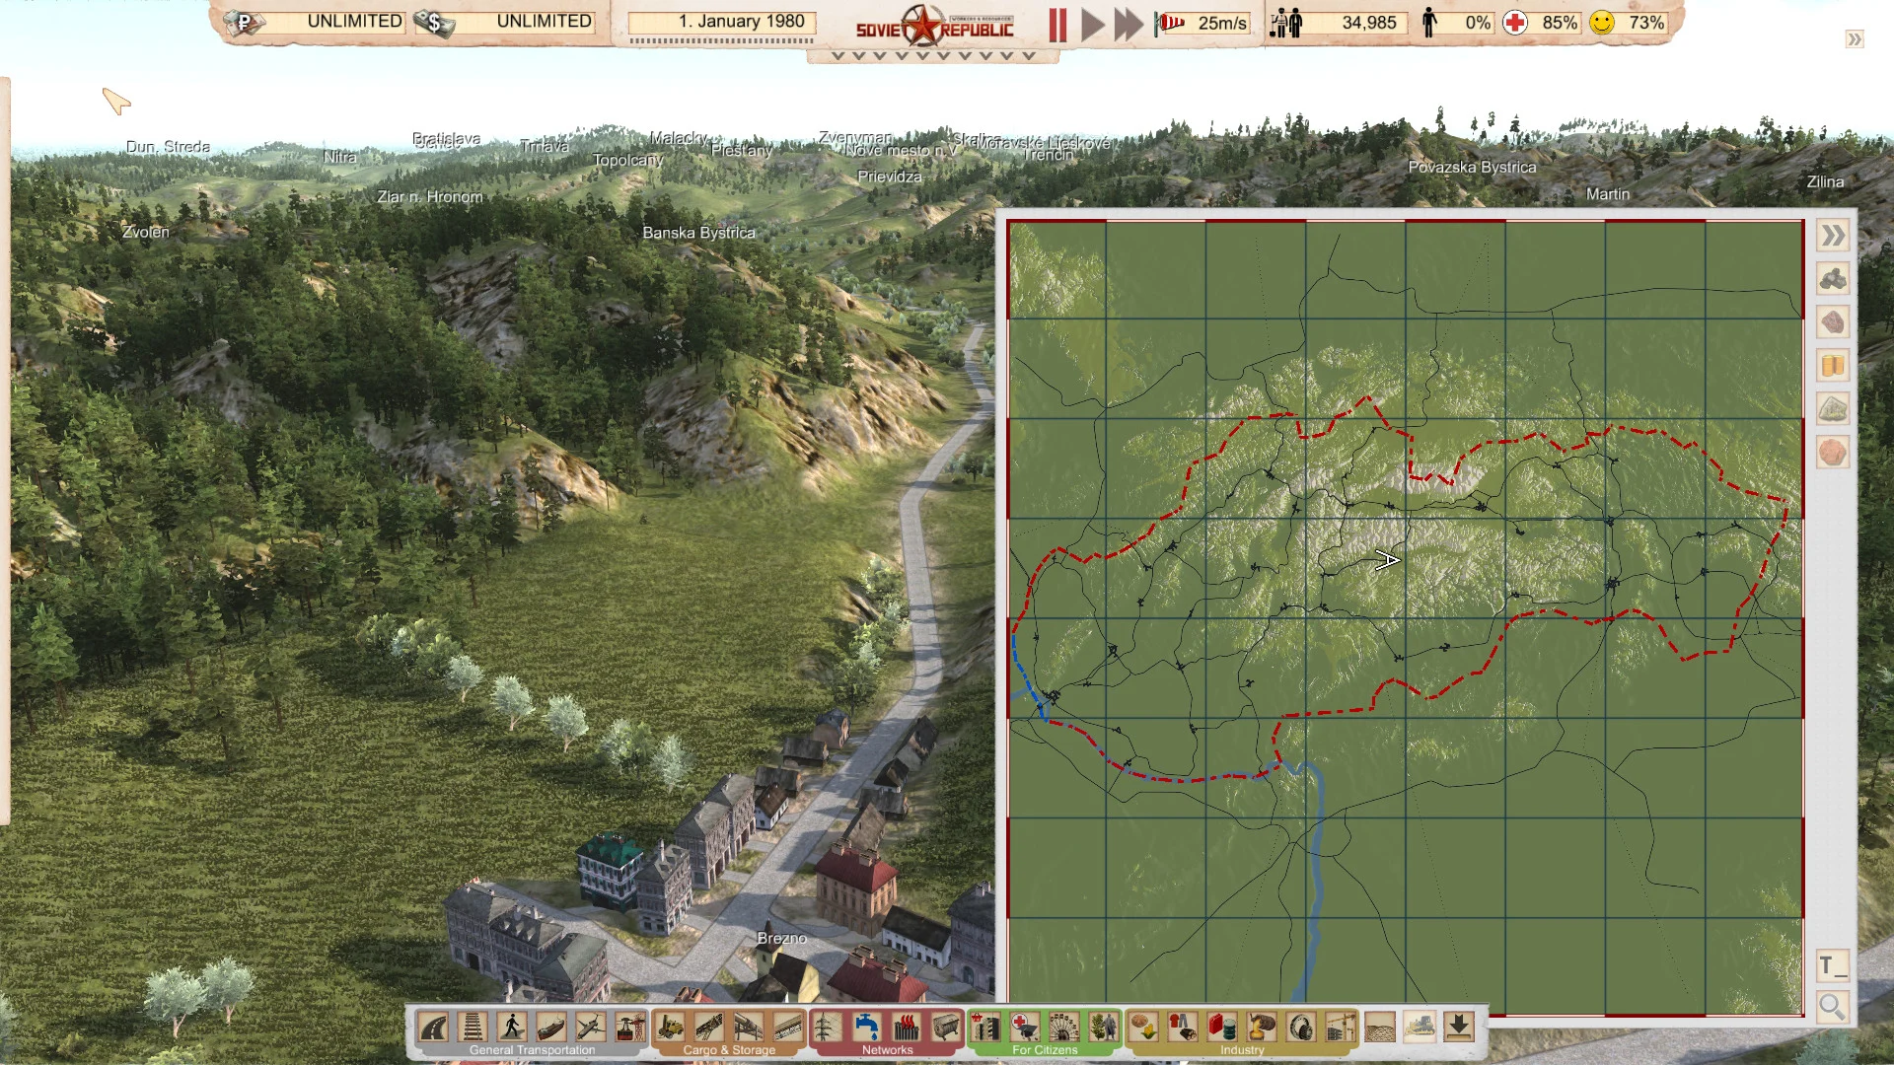
Task: Collapse the map panel with double chevron
Action: coord(1833,236)
